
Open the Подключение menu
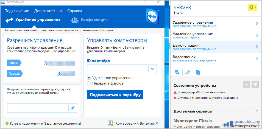pyautogui.click(x=17, y=11)
